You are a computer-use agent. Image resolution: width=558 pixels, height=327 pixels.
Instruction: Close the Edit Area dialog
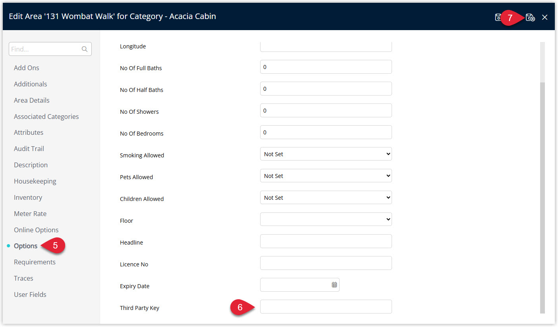tap(545, 17)
